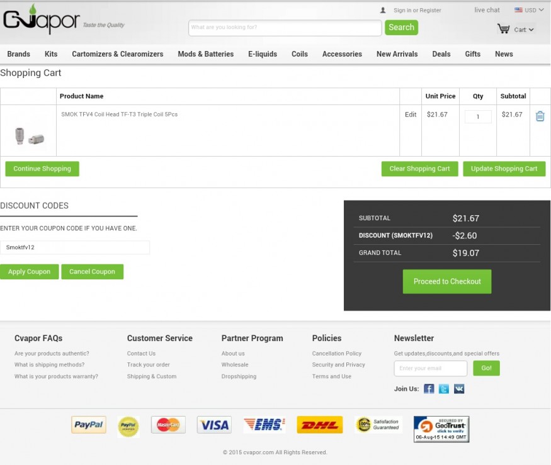
Task: Open the VK page icon
Action: point(459,389)
